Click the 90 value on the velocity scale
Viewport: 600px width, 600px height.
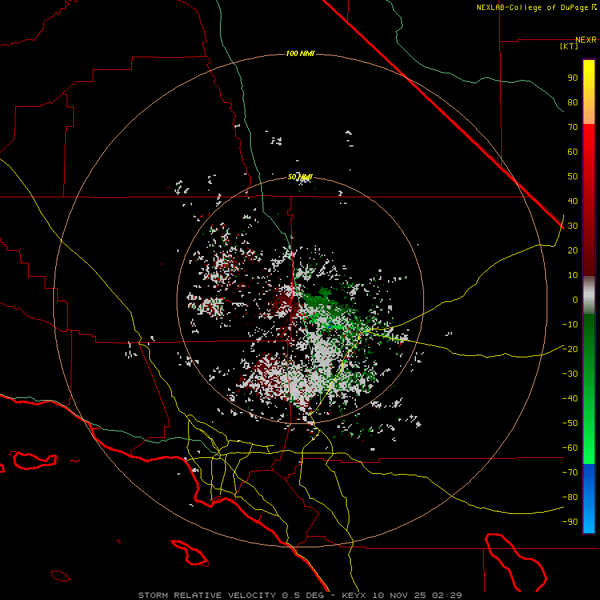point(573,78)
